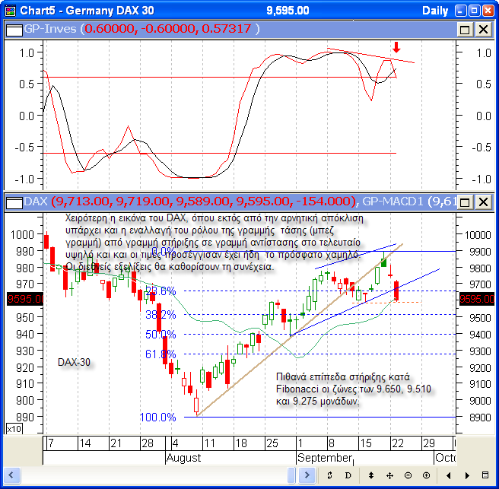Click the vertical up-down arrows icon
Image resolution: width=499 pixels, height=489 pixels.
(x=370, y=475)
